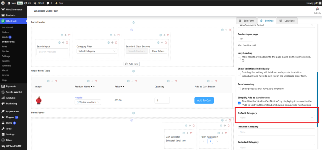Sort Product Name column ascending
Viewport: 322px width, 150px height.
click(92, 86)
